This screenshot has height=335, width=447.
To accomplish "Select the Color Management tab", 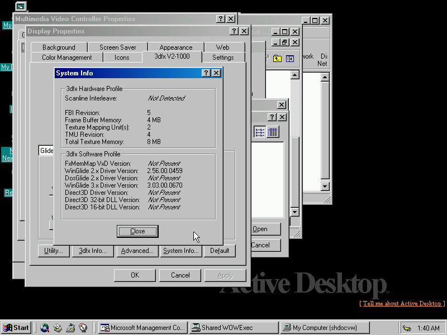I will point(66,58).
